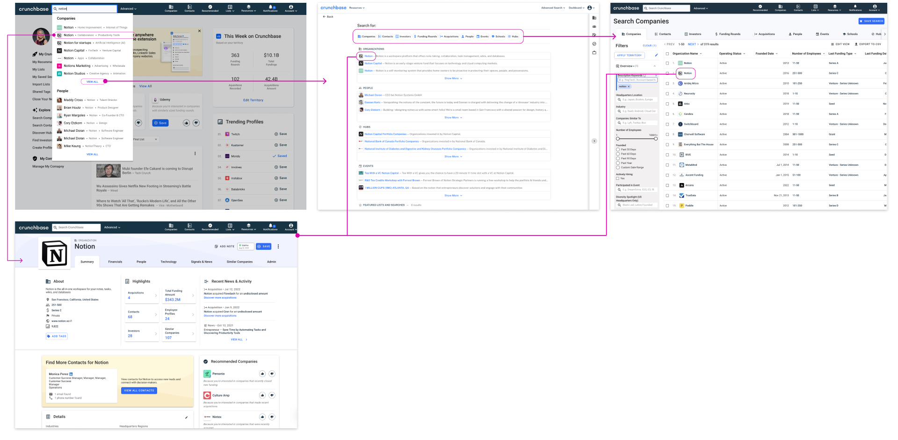Click EXPORT TO CSV

coord(868,44)
